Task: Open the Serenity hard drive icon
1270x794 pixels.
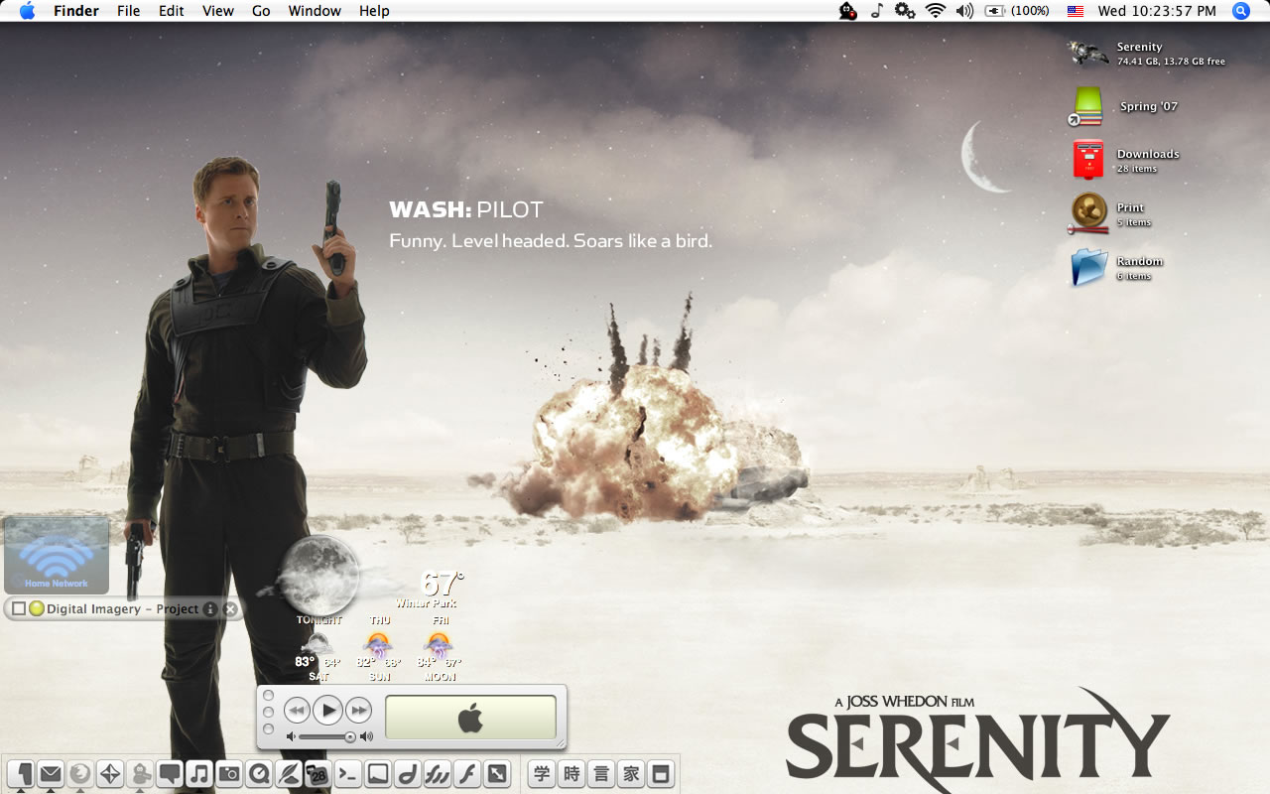Action: point(1087,53)
